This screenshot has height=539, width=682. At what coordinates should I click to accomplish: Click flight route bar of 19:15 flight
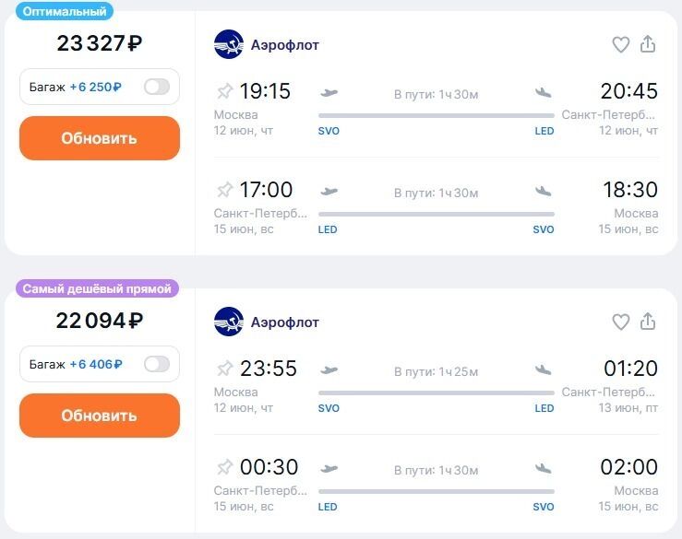pos(436,115)
